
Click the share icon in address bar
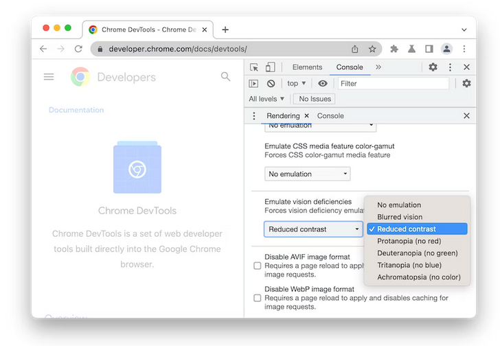[x=354, y=49]
